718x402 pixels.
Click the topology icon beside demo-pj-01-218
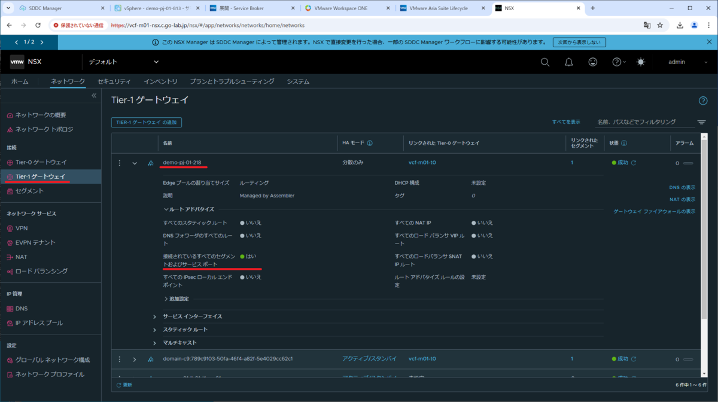[x=150, y=163]
